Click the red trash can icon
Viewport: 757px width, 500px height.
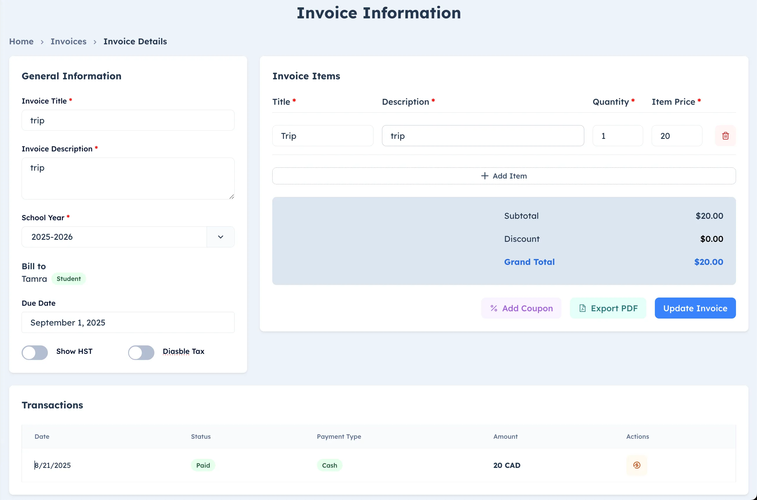click(x=725, y=136)
